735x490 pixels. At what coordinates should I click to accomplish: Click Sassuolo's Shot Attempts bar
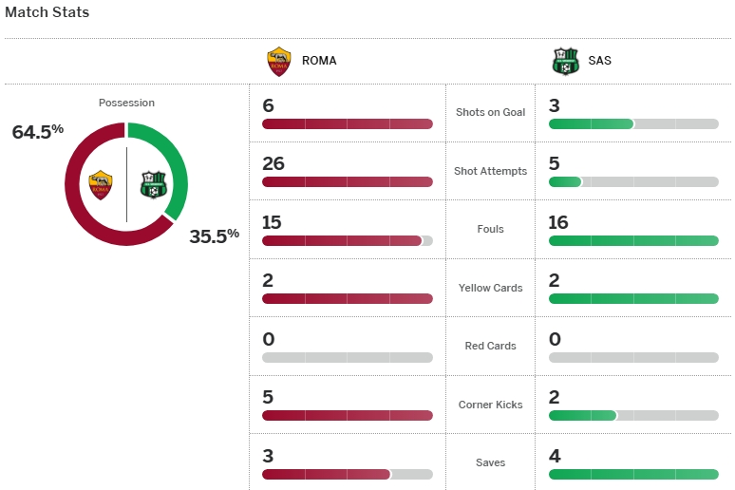tap(633, 181)
